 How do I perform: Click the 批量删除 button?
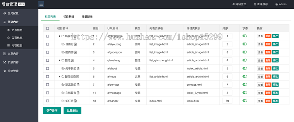73,110
